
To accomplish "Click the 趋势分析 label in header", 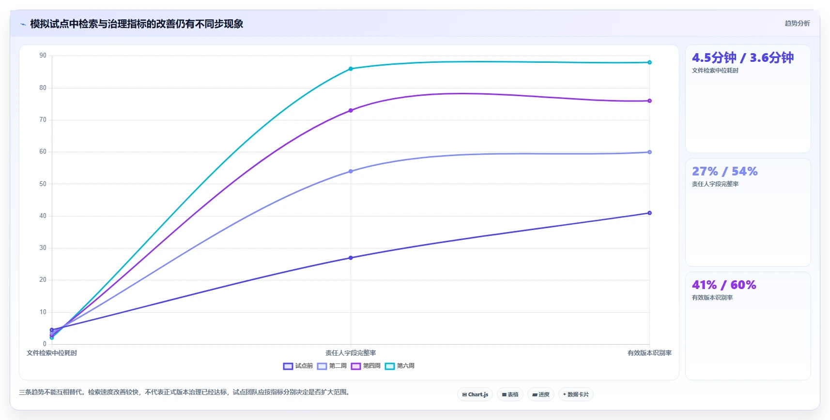I will point(797,23).
